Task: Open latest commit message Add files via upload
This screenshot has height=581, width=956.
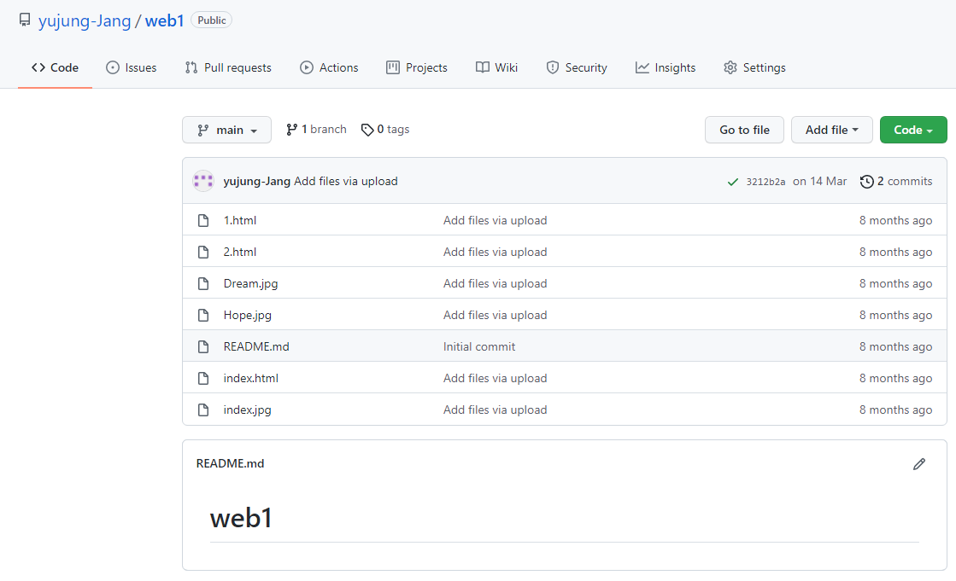Action: click(346, 182)
